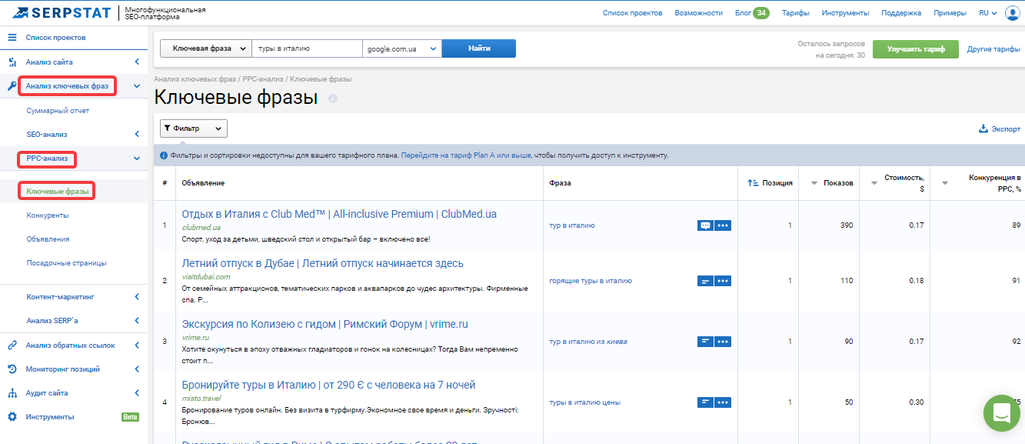Open Инструменты in top navigation
The image size is (1025, 444).
point(845,13)
